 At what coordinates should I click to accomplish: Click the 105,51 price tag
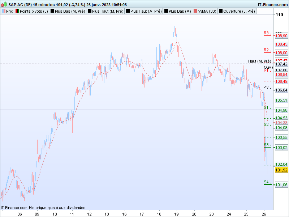click(x=281, y=100)
